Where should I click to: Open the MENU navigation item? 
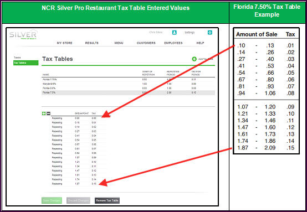tap(119, 43)
